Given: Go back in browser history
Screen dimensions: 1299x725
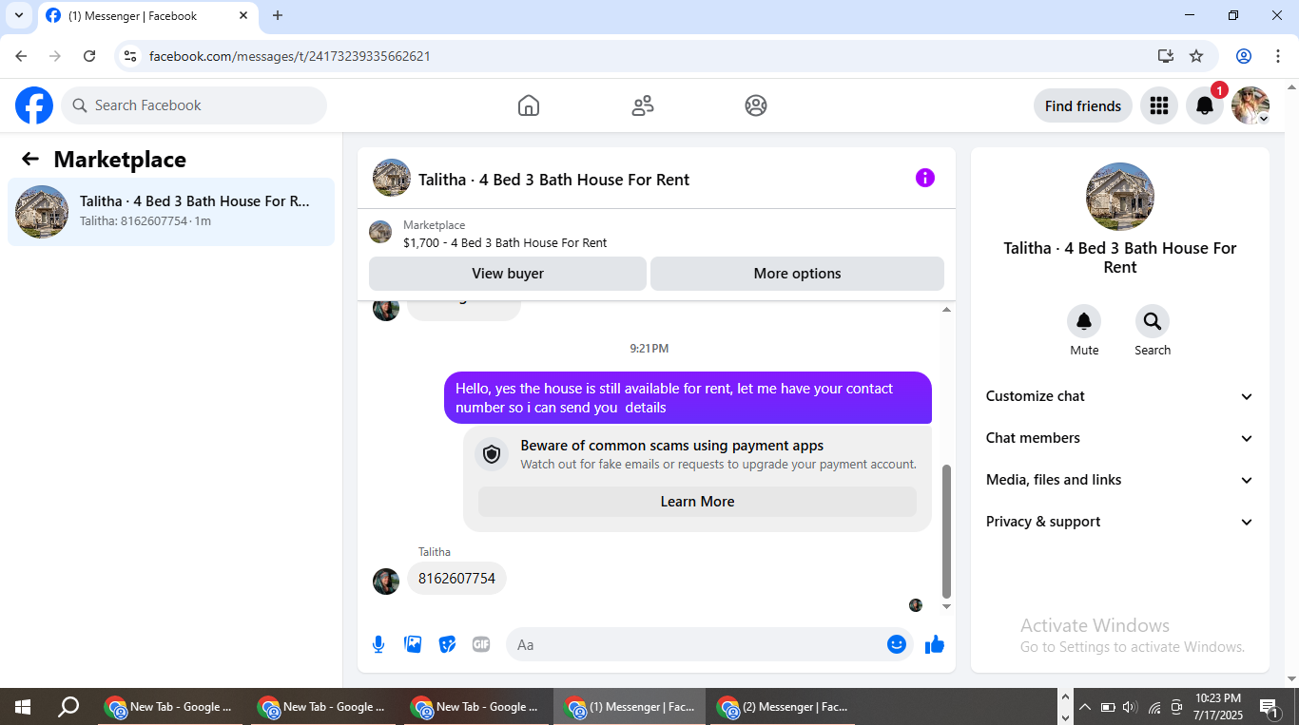Looking at the screenshot, I should (21, 56).
